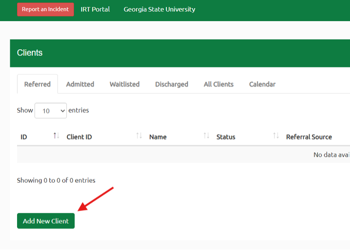350x250 pixels.
Task: Click the Report an Incident button
Action: point(45,9)
